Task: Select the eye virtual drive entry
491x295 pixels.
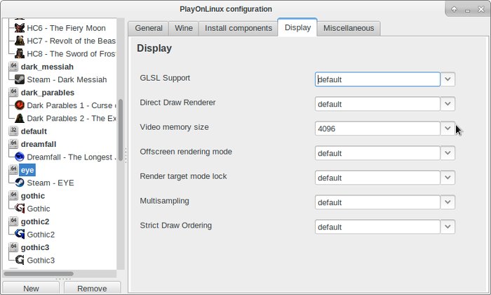Action: click(x=27, y=170)
